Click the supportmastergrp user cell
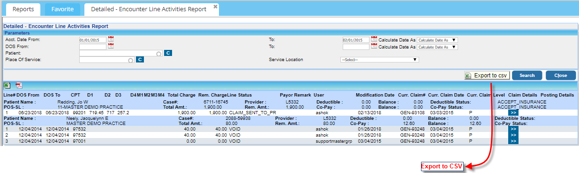Screen dimensions: 579x173 [x=333, y=141]
